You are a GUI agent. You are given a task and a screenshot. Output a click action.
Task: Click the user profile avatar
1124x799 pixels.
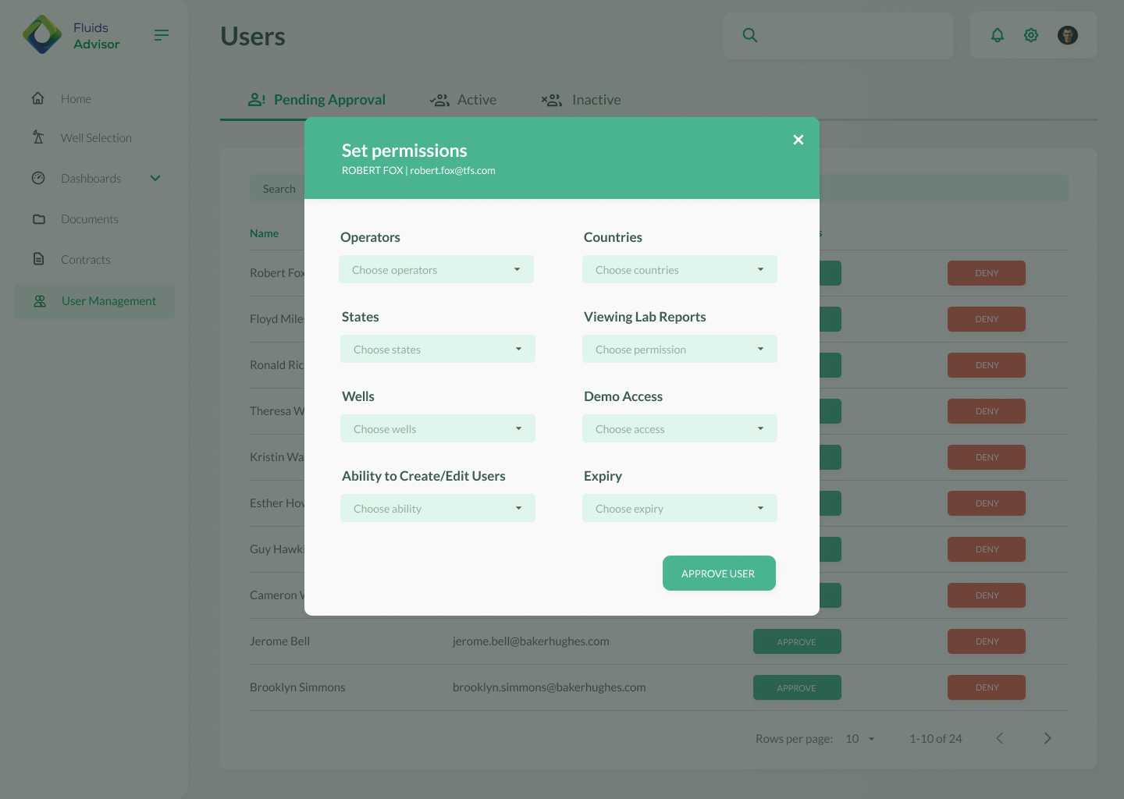coord(1067,35)
